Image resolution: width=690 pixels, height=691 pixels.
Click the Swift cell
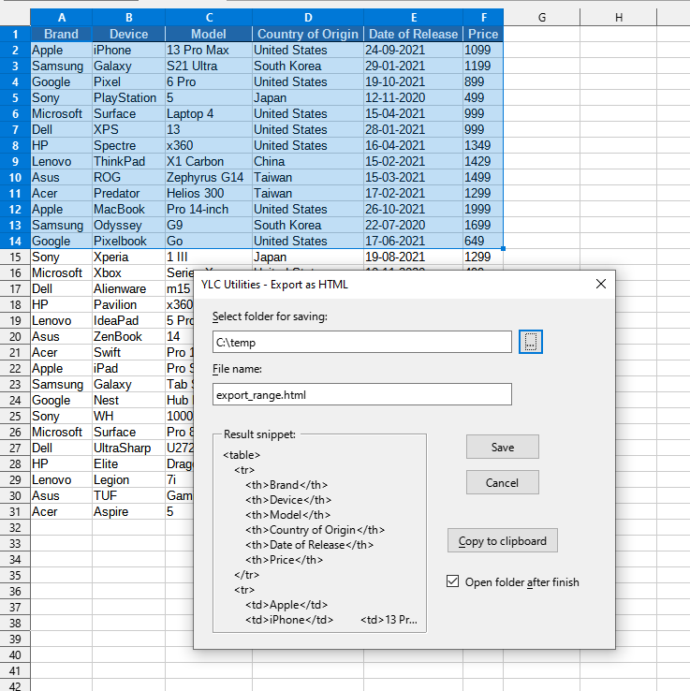click(x=128, y=352)
